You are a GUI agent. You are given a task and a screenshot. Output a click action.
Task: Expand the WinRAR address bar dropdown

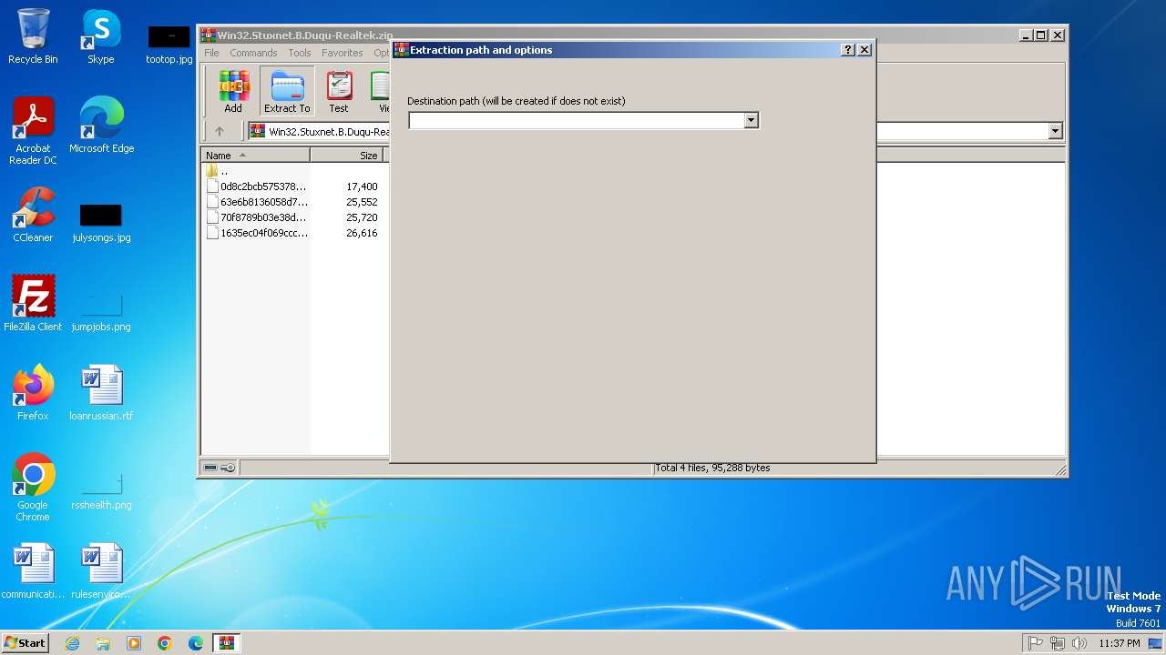click(1055, 131)
